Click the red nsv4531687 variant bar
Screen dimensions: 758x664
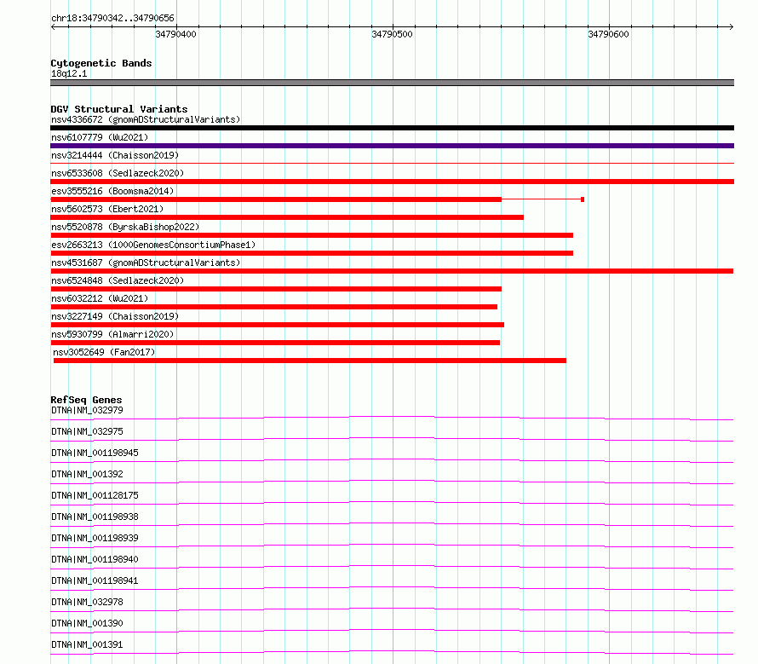tap(392, 271)
